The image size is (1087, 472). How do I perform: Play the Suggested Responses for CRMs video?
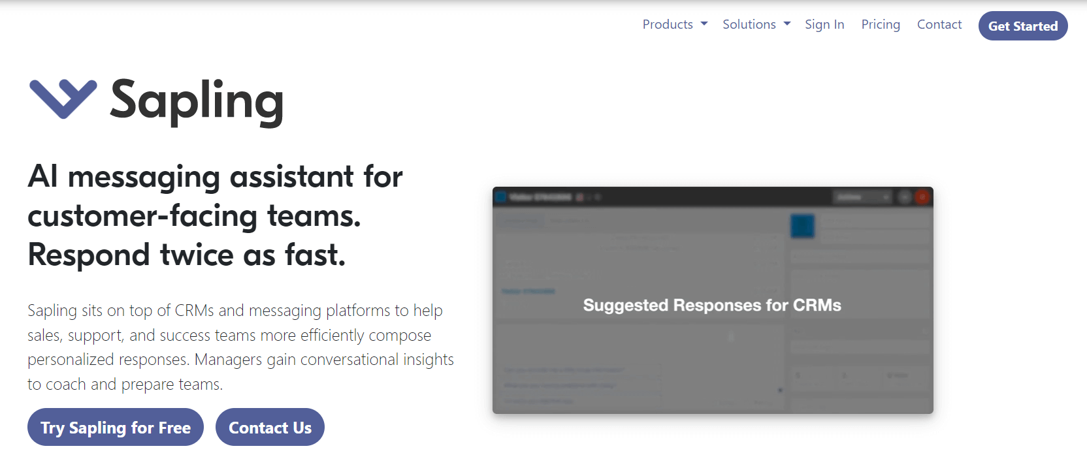point(713,300)
